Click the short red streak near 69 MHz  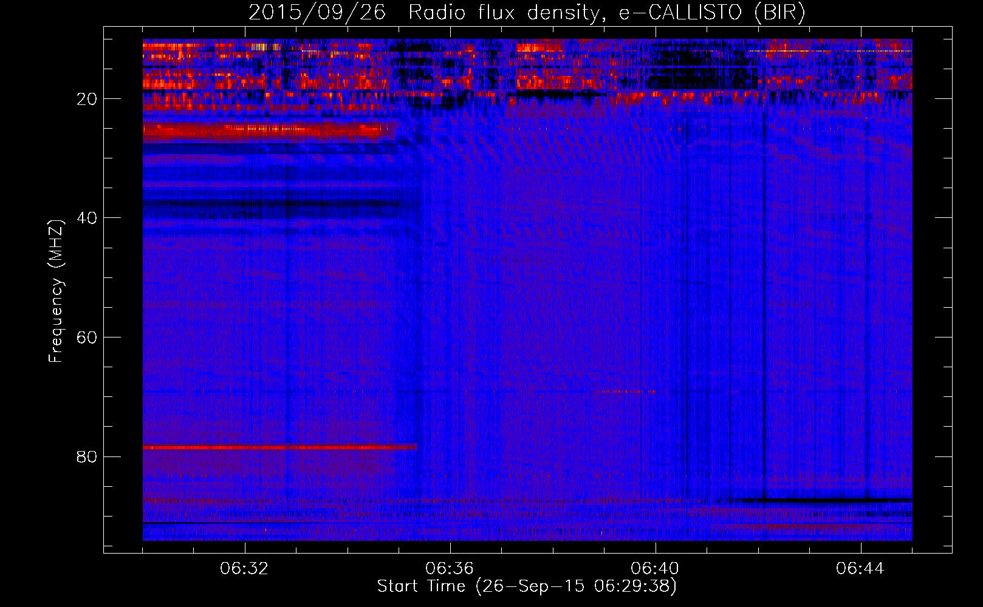click(633, 392)
